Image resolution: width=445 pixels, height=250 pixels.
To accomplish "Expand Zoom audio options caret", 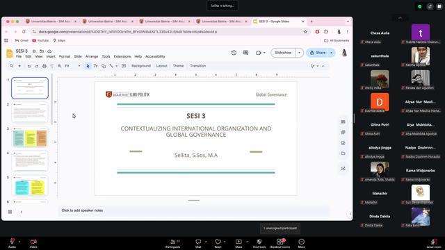I will click(19, 242).
